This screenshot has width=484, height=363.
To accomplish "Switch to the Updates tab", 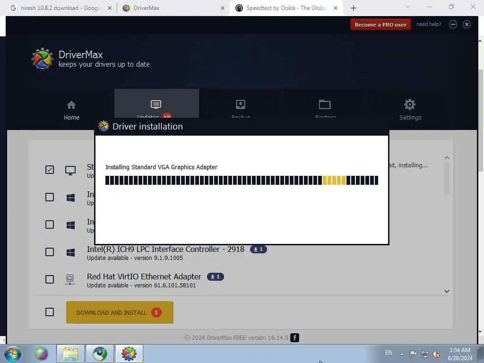I will [156, 104].
